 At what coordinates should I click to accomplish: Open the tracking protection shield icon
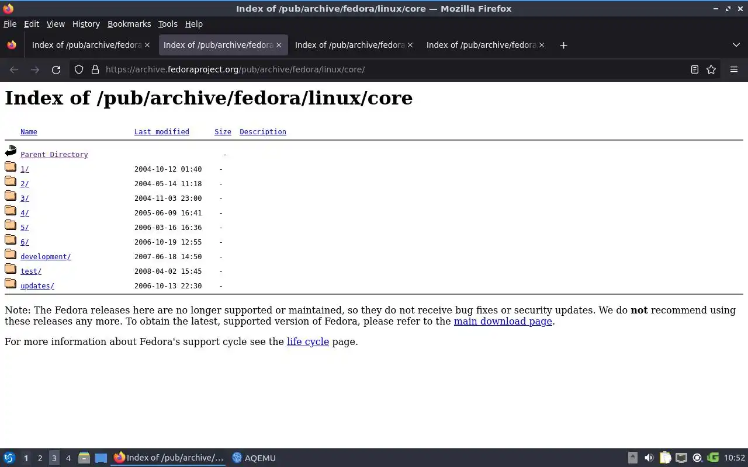pos(79,69)
